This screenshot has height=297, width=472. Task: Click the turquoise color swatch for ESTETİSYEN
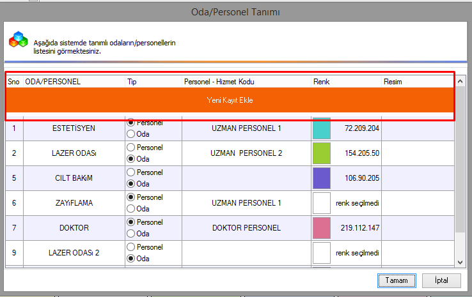click(x=321, y=128)
